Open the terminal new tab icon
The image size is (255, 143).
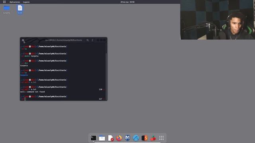click(23, 40)
